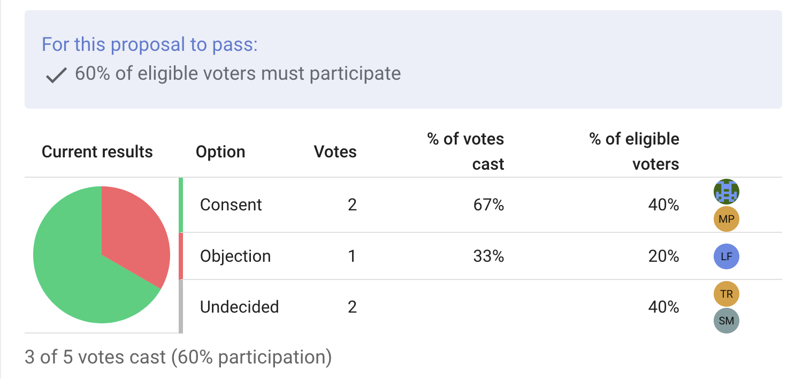Click the TR voter avatar
This screenshot has height=379, width=795.
pyautogui.click(x=726, y=293)
